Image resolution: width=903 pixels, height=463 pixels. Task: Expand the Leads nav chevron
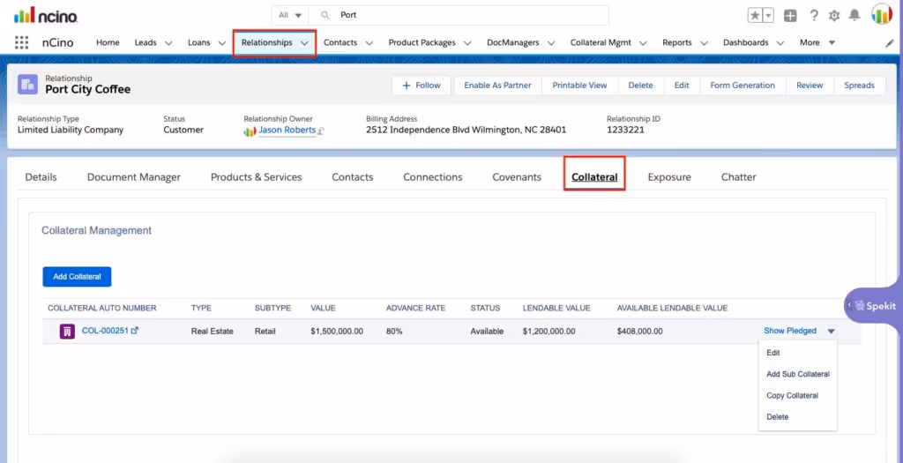(x=168, y=42)
